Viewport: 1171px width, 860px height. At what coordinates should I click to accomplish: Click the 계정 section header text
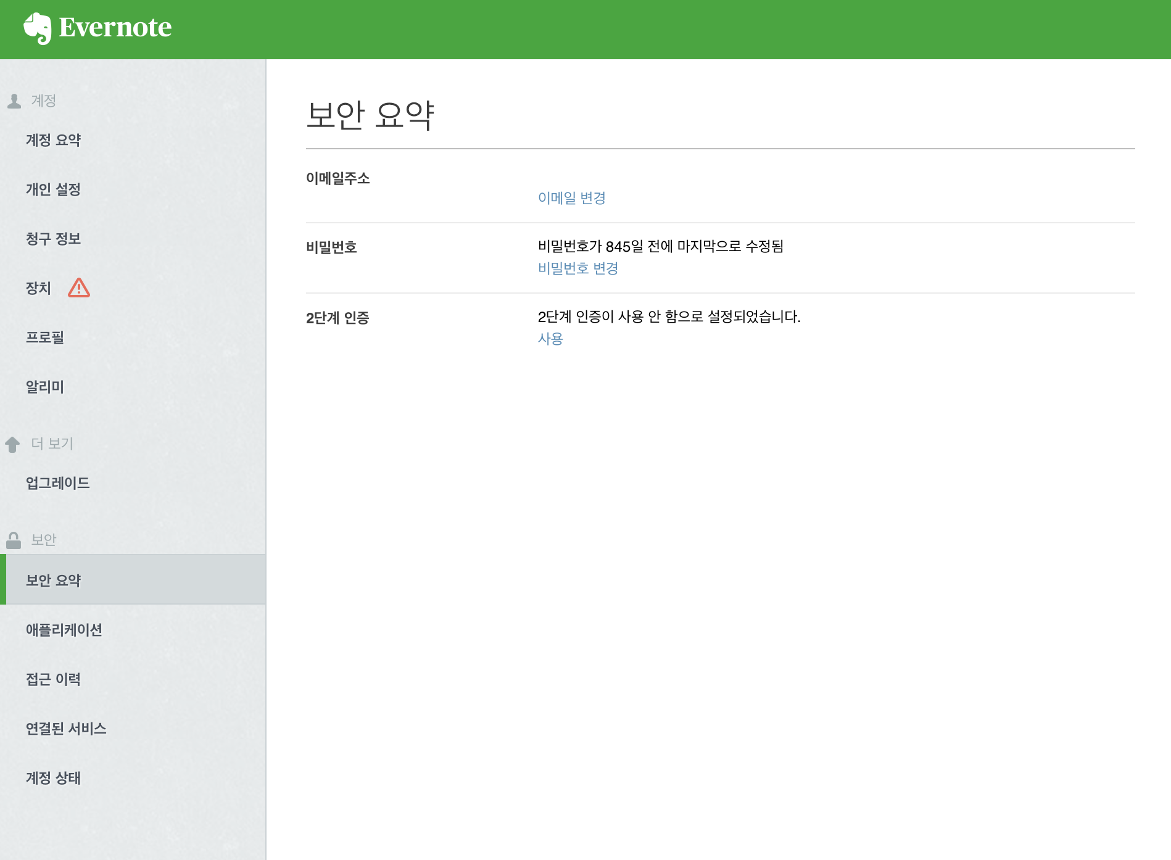[44, 101]
